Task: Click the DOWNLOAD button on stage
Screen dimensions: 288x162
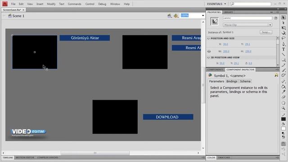Action: pos(168,117)
